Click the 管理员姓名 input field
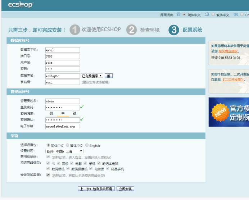Viewport: 249px width, 200px height. click(63, 101)
